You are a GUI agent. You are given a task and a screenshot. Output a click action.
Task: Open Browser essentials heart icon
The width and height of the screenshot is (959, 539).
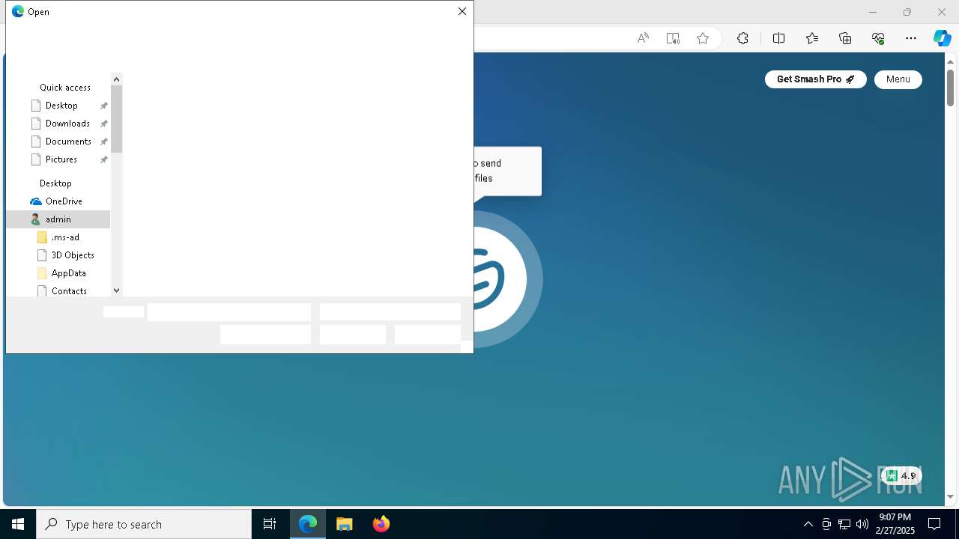click(878, 38)
